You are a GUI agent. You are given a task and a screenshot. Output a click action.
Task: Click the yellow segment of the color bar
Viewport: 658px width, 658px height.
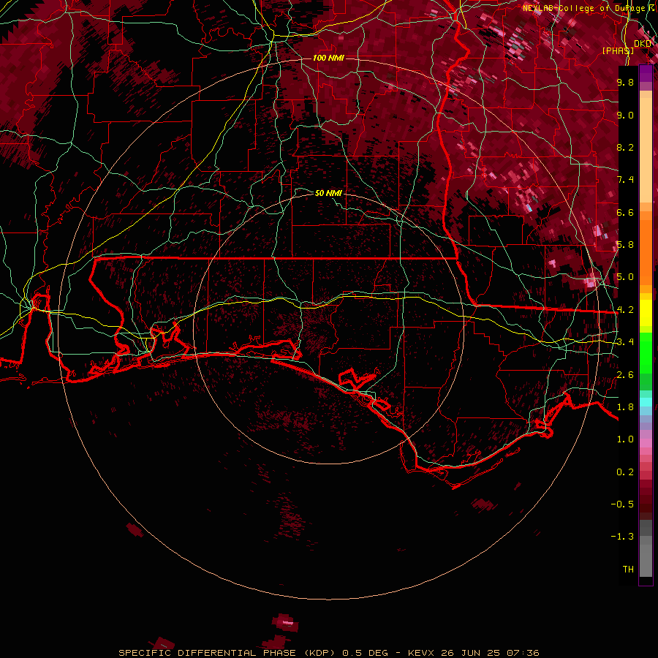pos(646,313)
